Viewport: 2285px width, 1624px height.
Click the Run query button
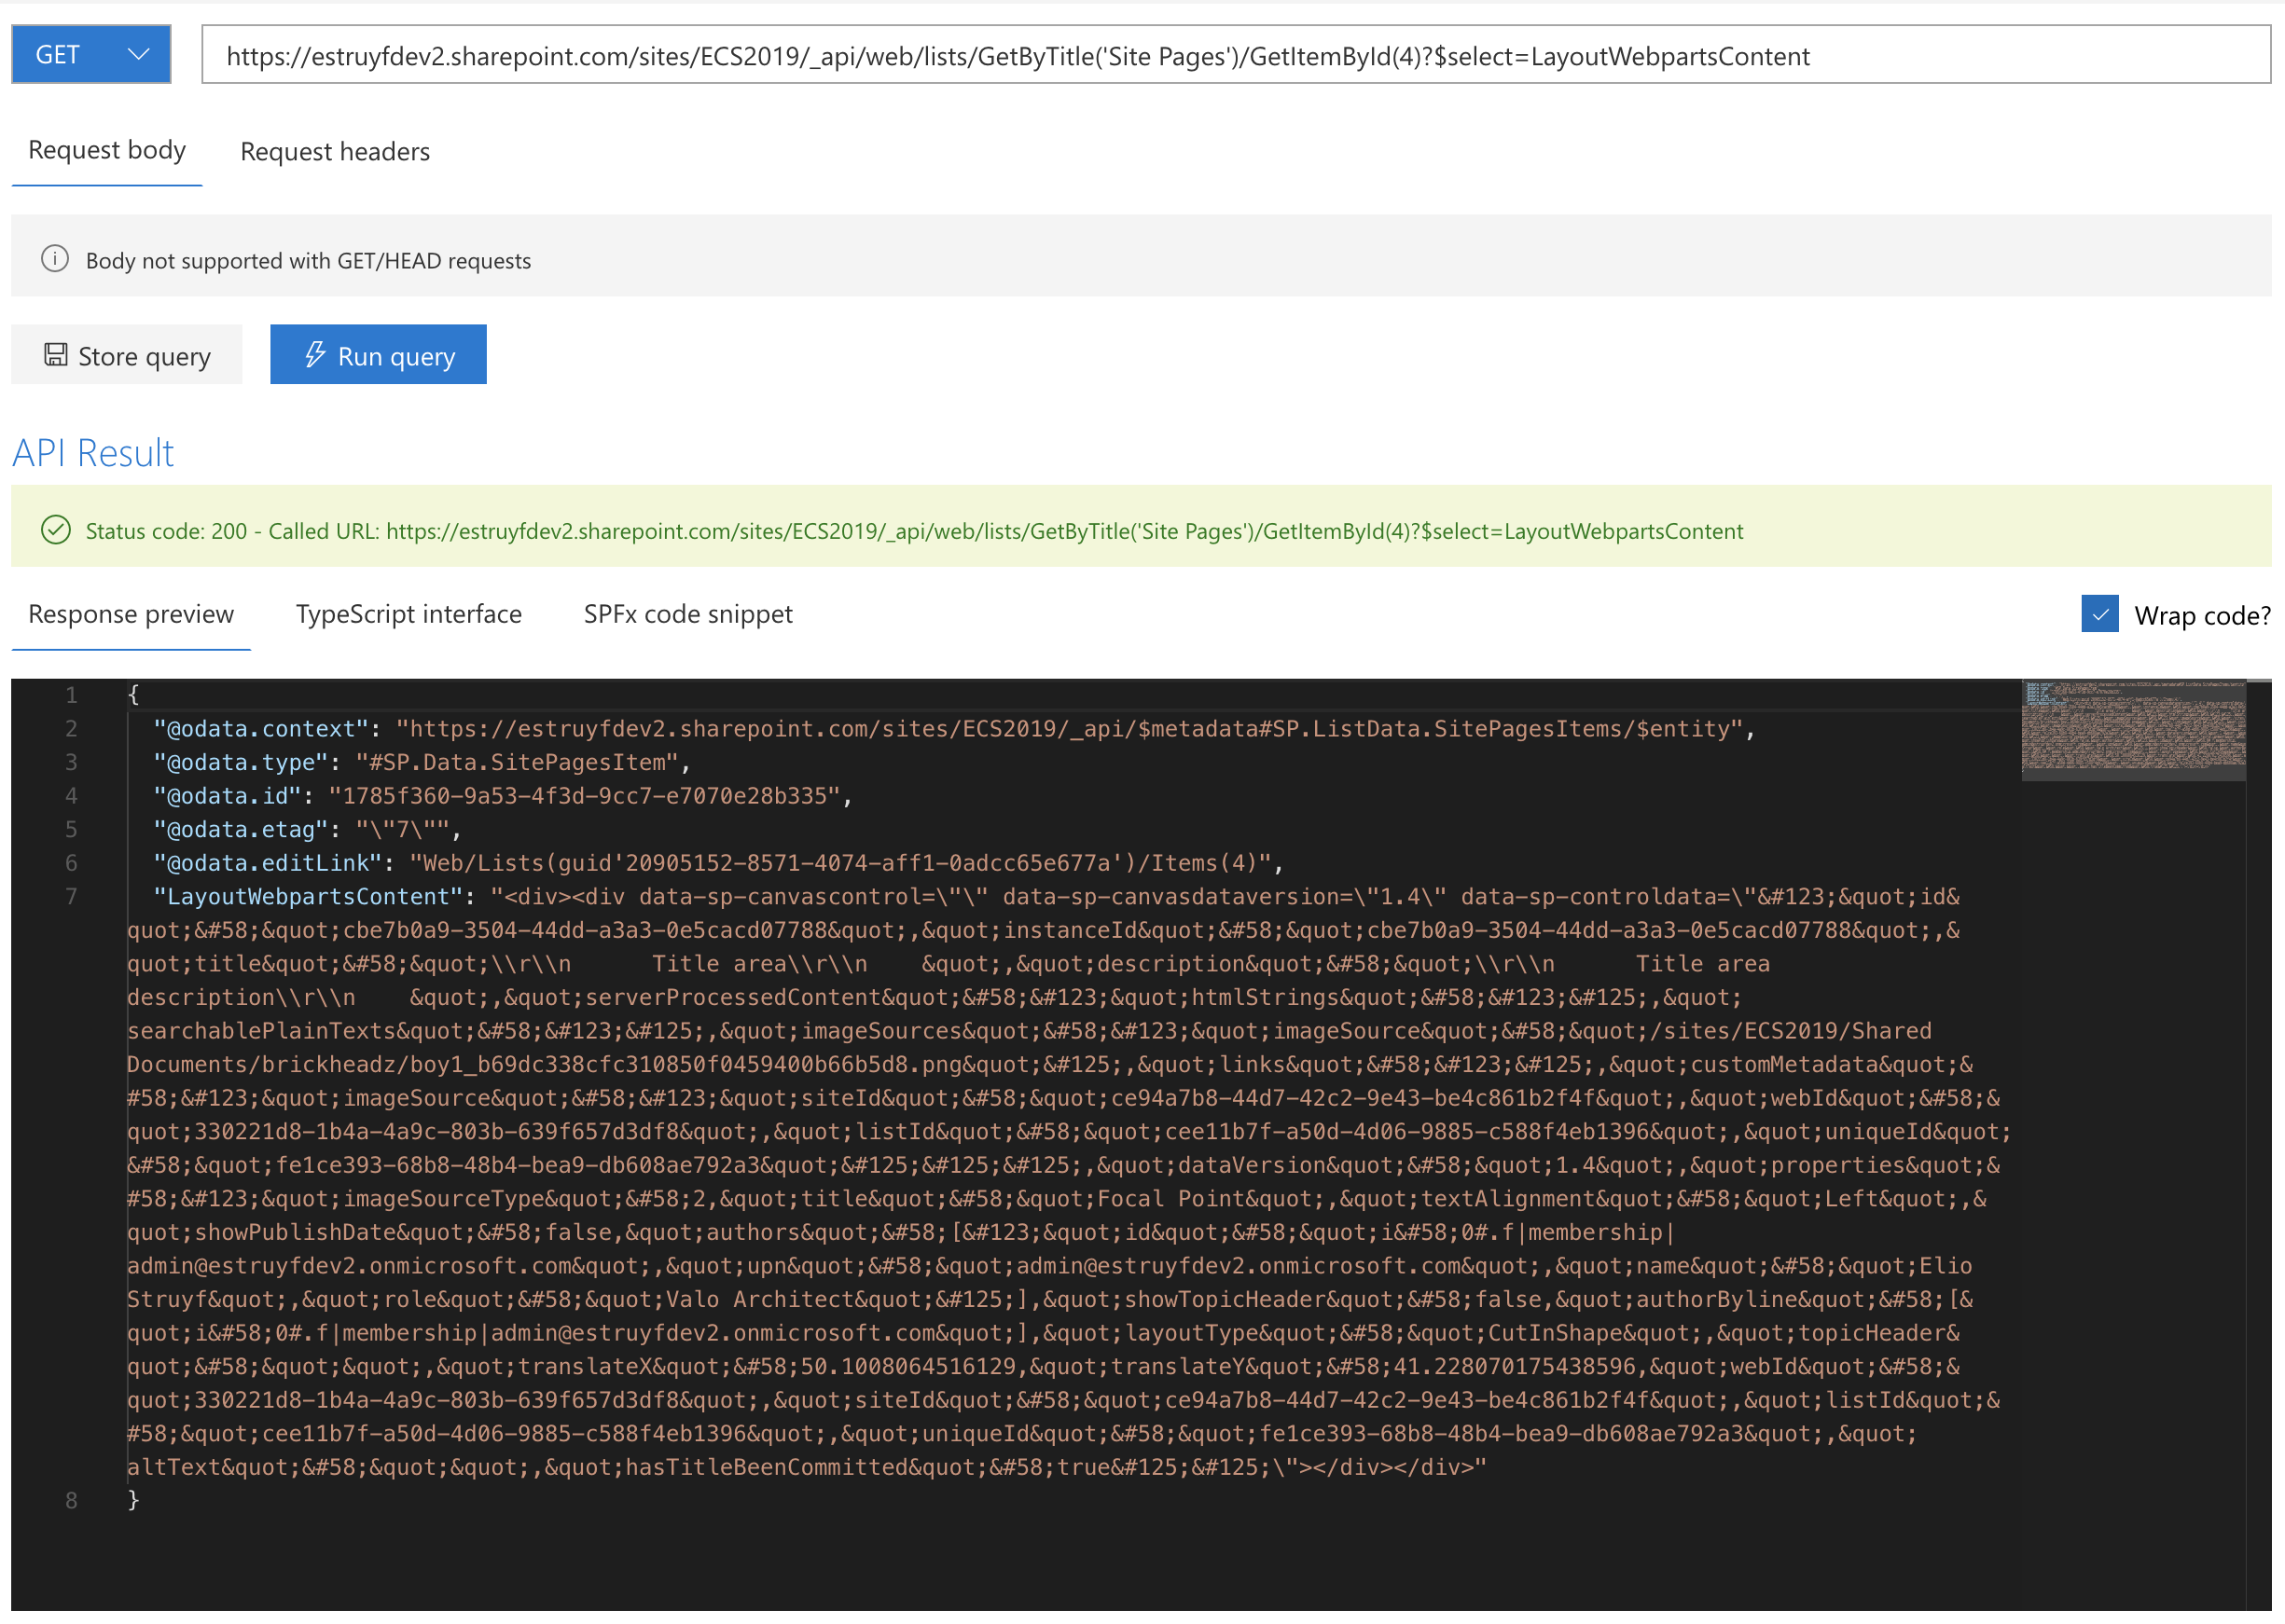(x=378, y=356)
